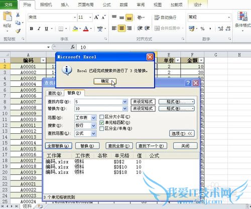Collapse options with 选项 << button

tap(182, 133)
